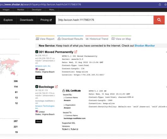The height and width of the screenshot is (139, 167).
Task: Click the US flag under Amazon.com, Inc.
Action: click(x=37, y=69)
